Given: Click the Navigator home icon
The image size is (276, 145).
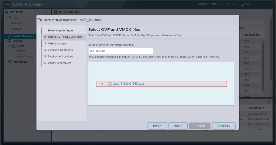Looking at the screenshot, I should pyautogui.click(x=7, y=12).
